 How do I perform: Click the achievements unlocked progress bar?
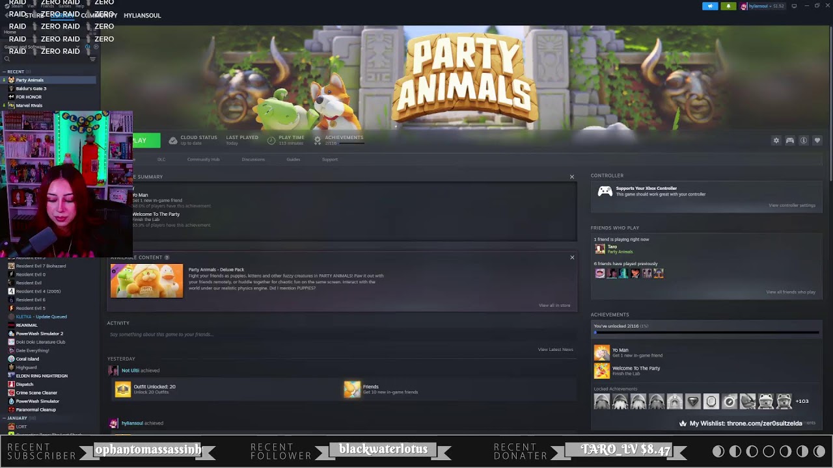(x=706, y=333)
